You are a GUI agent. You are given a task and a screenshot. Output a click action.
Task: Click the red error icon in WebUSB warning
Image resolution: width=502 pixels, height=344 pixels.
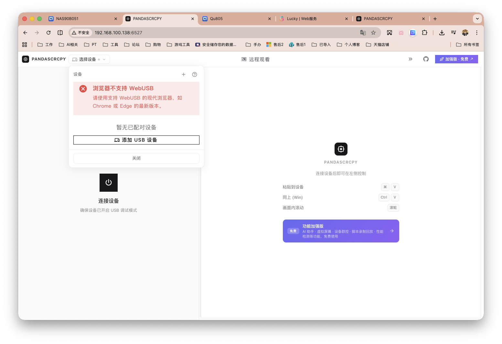click(83, 89)
